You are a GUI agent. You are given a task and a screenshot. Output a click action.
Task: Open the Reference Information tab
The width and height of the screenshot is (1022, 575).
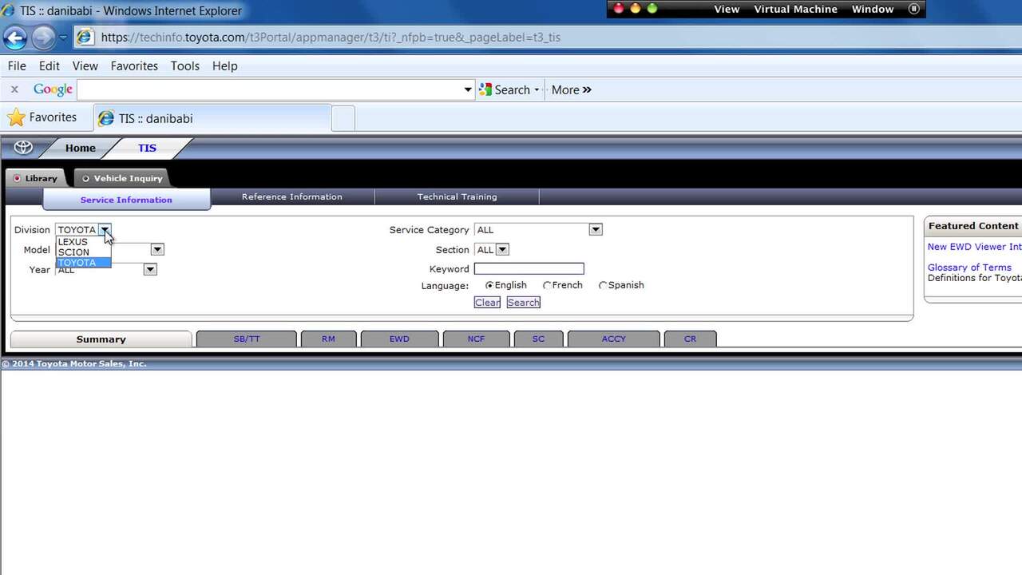pos(292,196)
